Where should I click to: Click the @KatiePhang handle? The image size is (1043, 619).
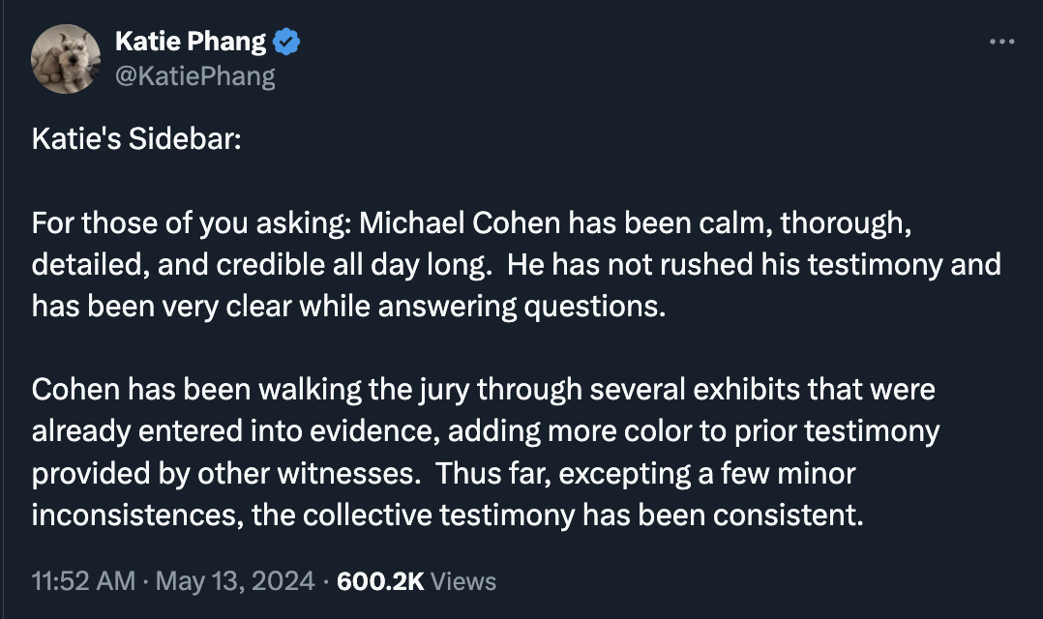pos(194,75)
